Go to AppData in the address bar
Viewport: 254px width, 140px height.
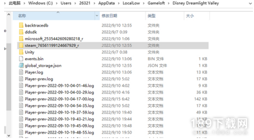click(x=106, y=3)
